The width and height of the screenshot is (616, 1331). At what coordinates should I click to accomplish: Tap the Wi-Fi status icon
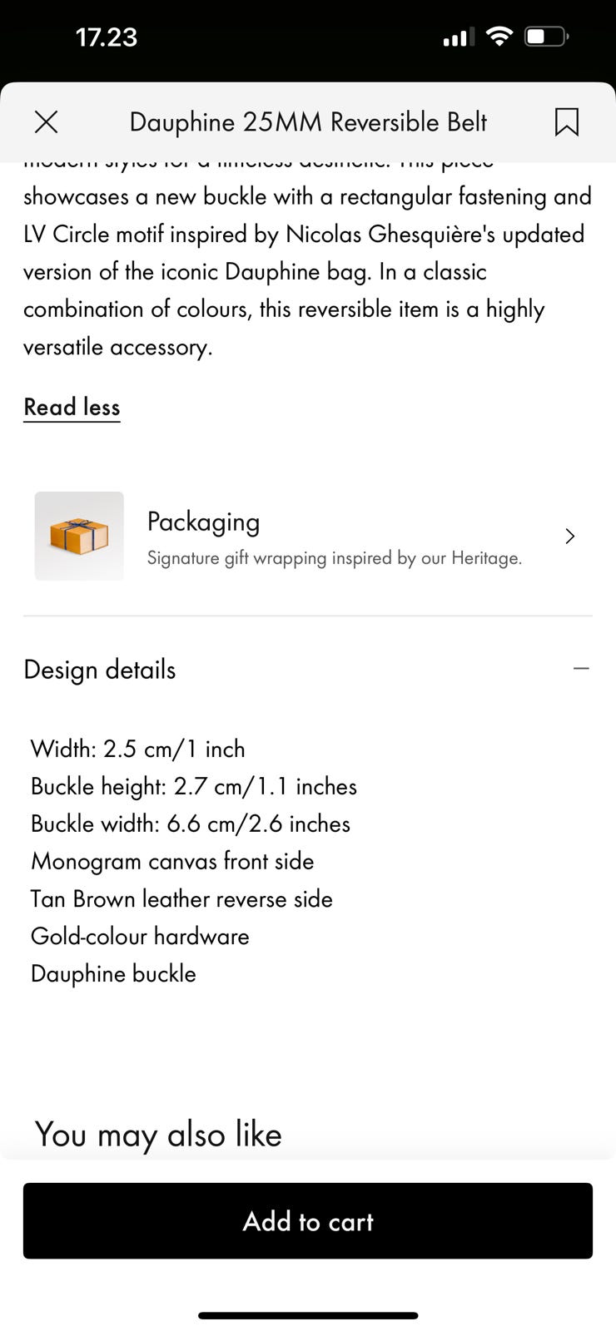[499, 37]
